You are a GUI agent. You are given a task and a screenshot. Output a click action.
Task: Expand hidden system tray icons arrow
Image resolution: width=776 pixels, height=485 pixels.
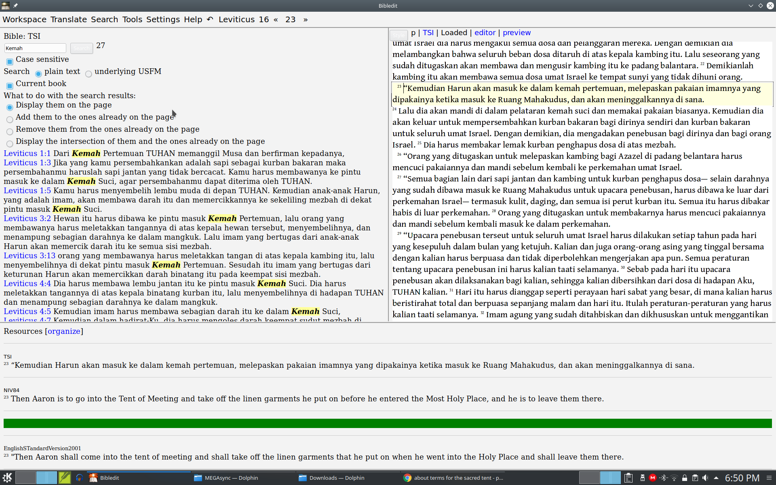pos(716,478)
